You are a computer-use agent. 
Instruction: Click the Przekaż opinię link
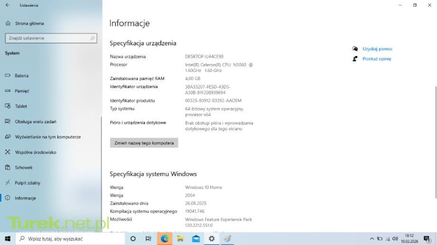click(x=376, y=59)
